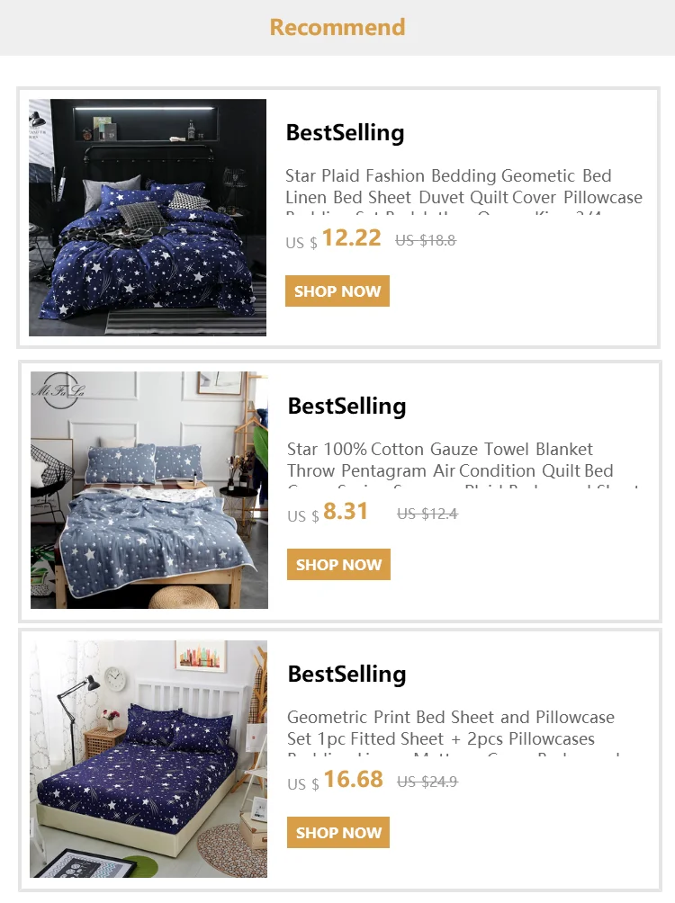Screen dimensions: 675x903
Task: Click the crossed-out US $12.4 price
Action: coord(427,514)
